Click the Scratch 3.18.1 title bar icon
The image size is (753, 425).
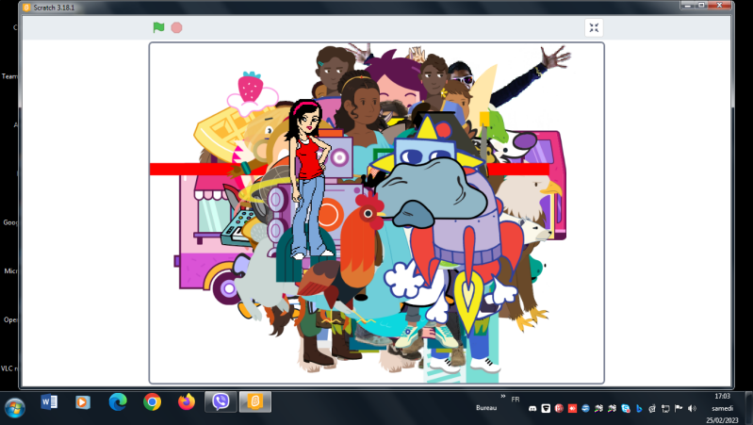coord(27,8)
